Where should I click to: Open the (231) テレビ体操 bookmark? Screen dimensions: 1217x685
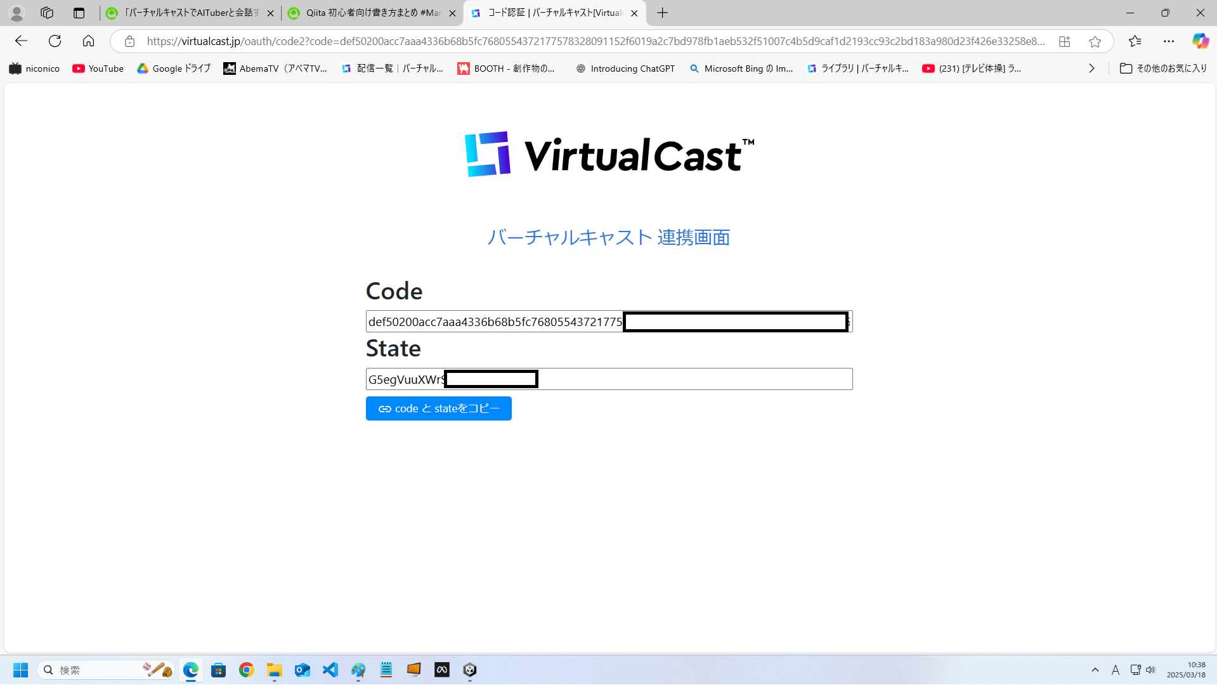(972, 68)
